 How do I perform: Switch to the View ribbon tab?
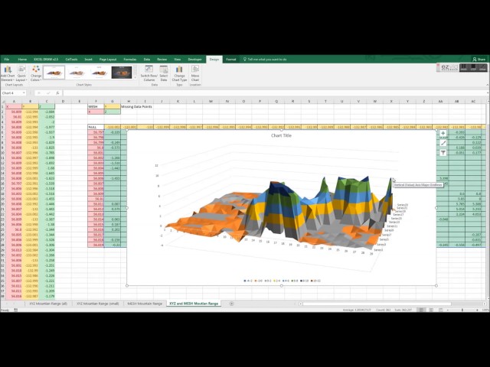(177, 60)
